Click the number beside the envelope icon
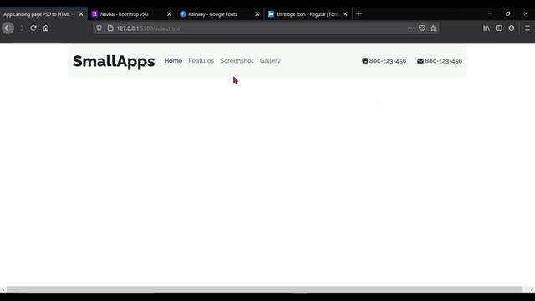 point(444,61)
